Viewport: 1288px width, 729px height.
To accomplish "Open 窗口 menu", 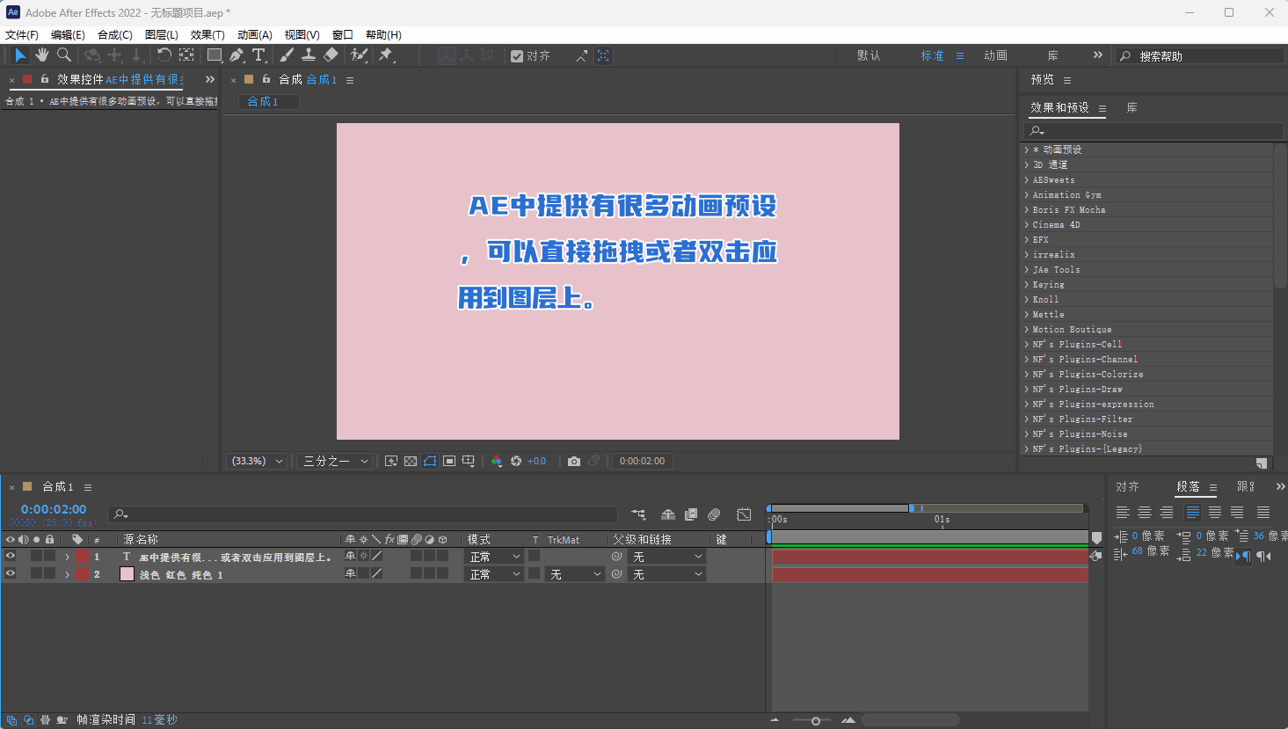I will click(343, 34).
